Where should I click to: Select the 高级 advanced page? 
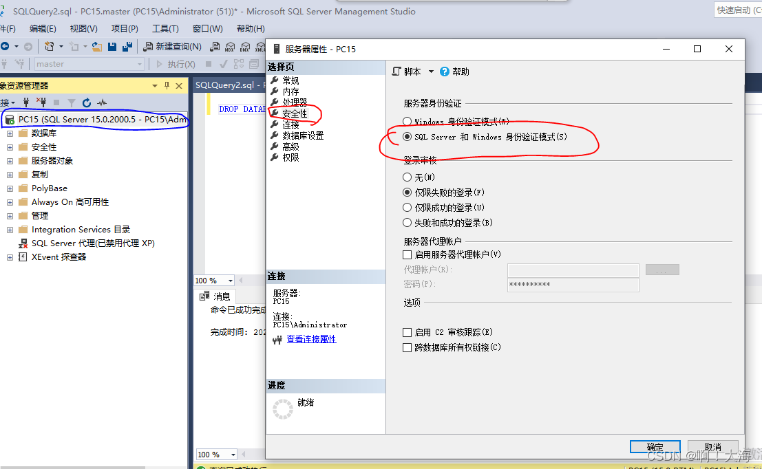click(290, 146)
